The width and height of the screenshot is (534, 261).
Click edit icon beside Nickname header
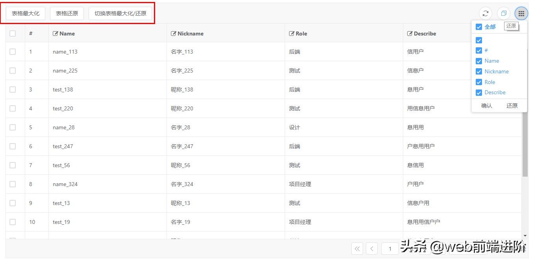tap(174, 34)
